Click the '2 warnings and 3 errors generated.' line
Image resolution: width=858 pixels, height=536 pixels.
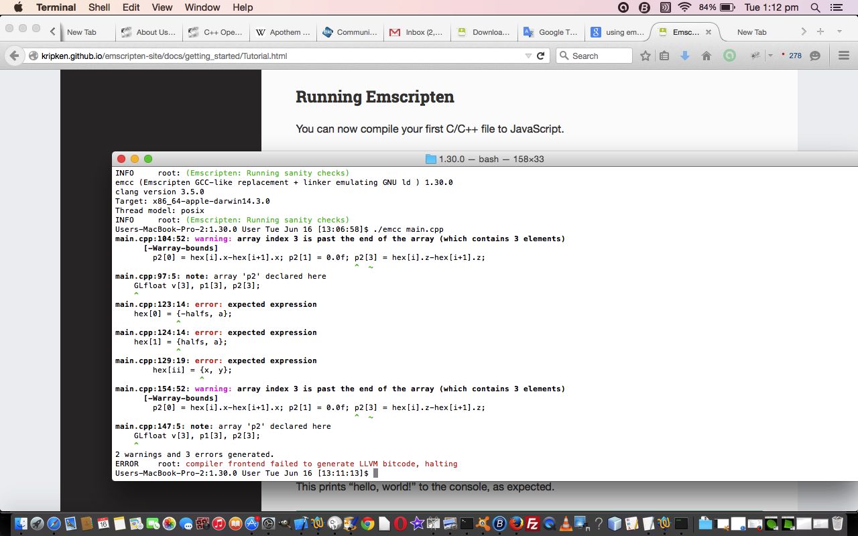click(x=194, y=454)
